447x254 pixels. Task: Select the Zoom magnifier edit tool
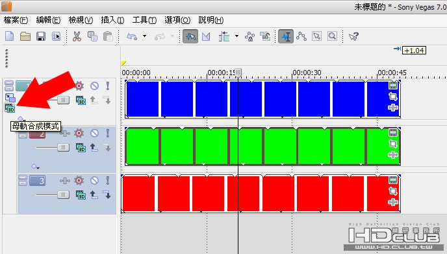pyautogui.click(x=333, y=36)
